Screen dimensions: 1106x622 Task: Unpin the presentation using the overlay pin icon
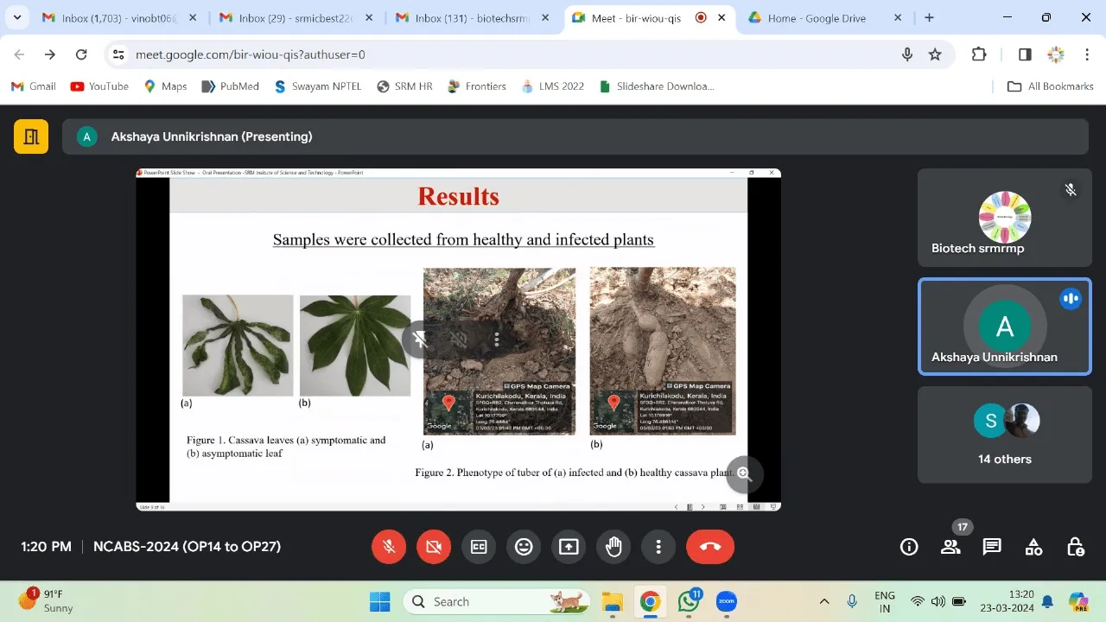pos(421,340)
